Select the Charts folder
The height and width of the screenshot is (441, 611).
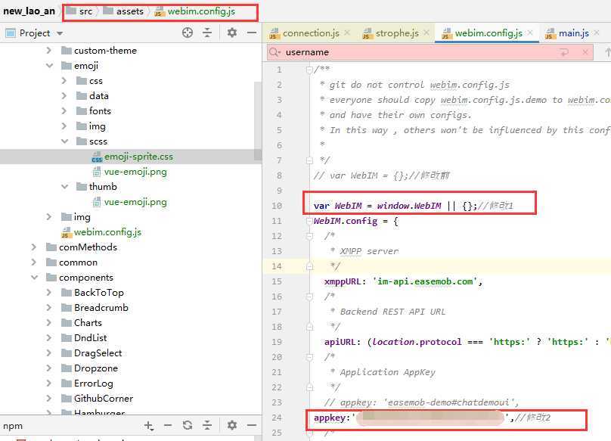(x=88, y=323)
